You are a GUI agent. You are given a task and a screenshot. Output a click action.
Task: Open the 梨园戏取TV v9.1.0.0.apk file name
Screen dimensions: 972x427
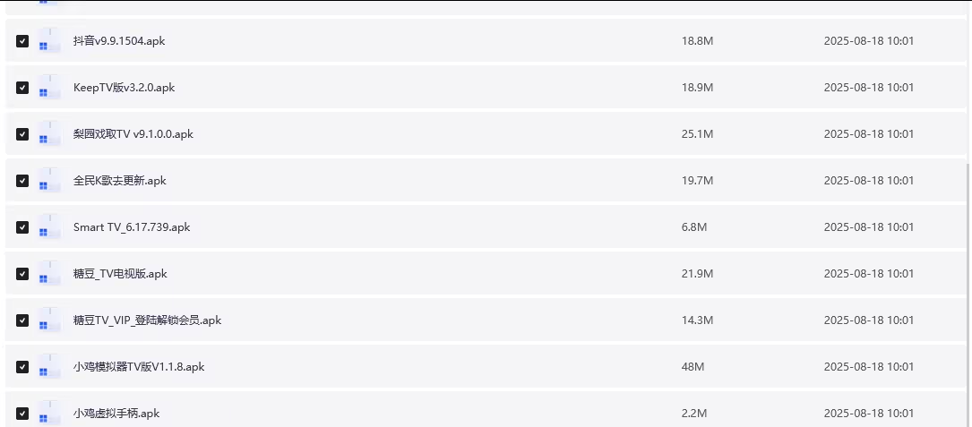[x=133, y=134]
